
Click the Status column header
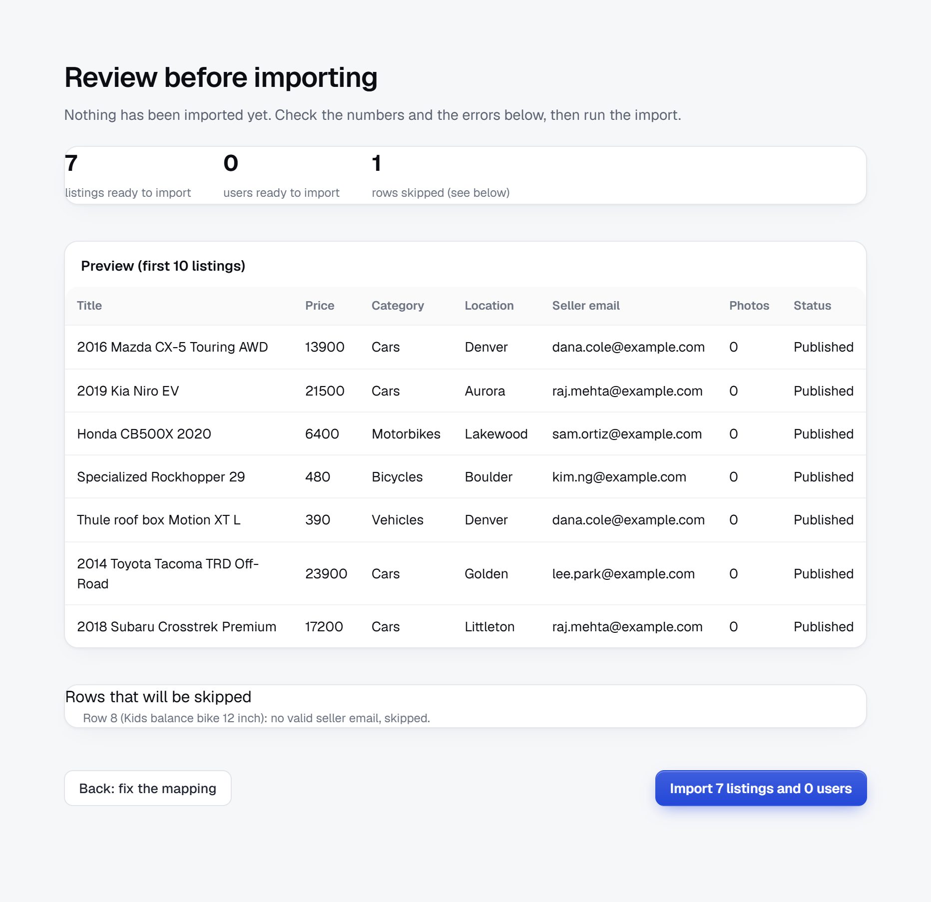[x=812, y=306]
